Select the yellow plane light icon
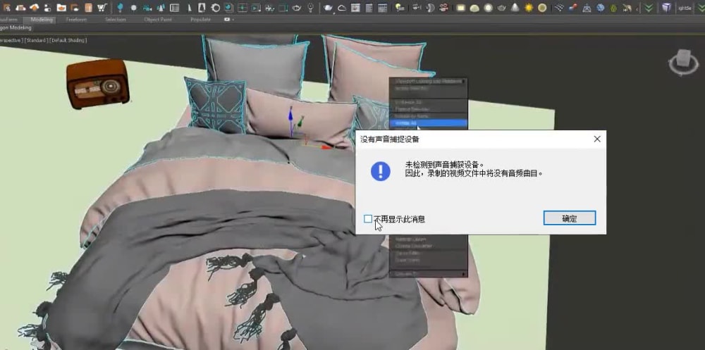This screenshot has width=705, height=350. click(x=461, y=8)
